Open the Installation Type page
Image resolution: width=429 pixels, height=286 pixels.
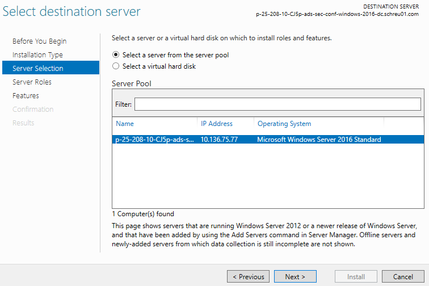tap(37, 55)
